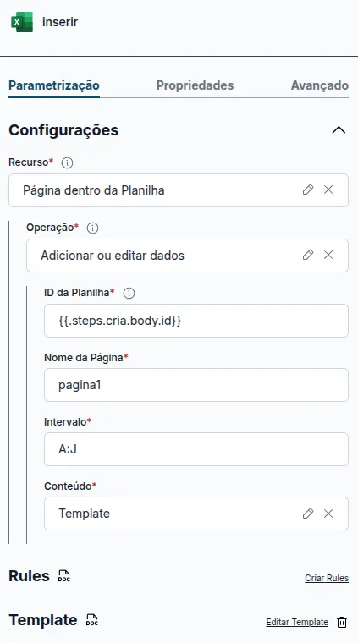The width and height of the screenshot is (358, 643).
Task: Click the info icon beside ID da Planilha
Action: [129, 294]
